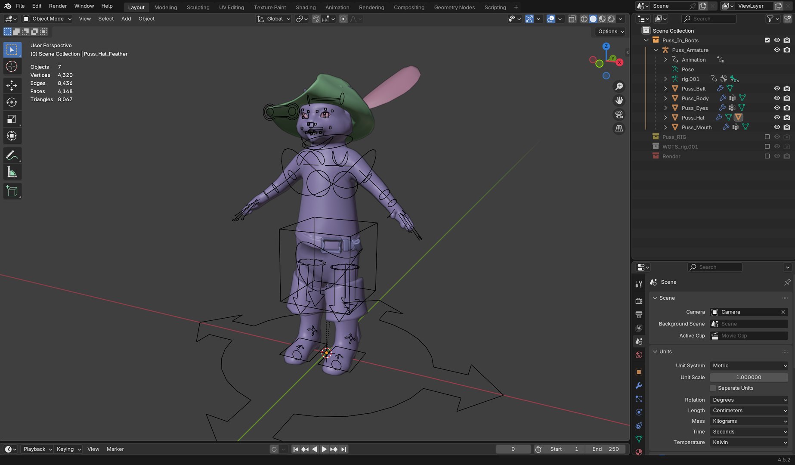Open the Playback popover

[x=37, y=449]
